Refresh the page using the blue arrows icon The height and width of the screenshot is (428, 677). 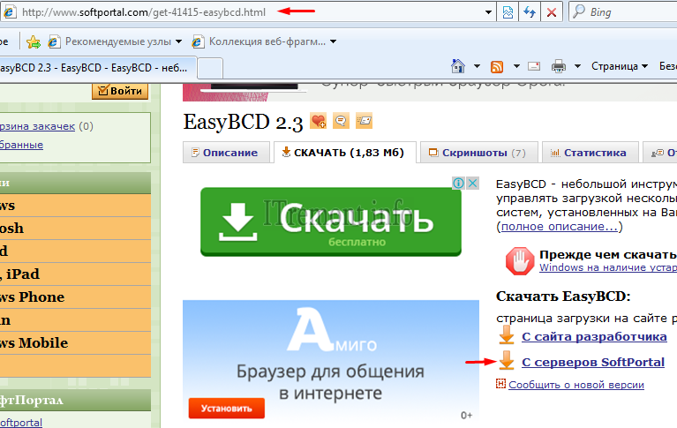530,12
